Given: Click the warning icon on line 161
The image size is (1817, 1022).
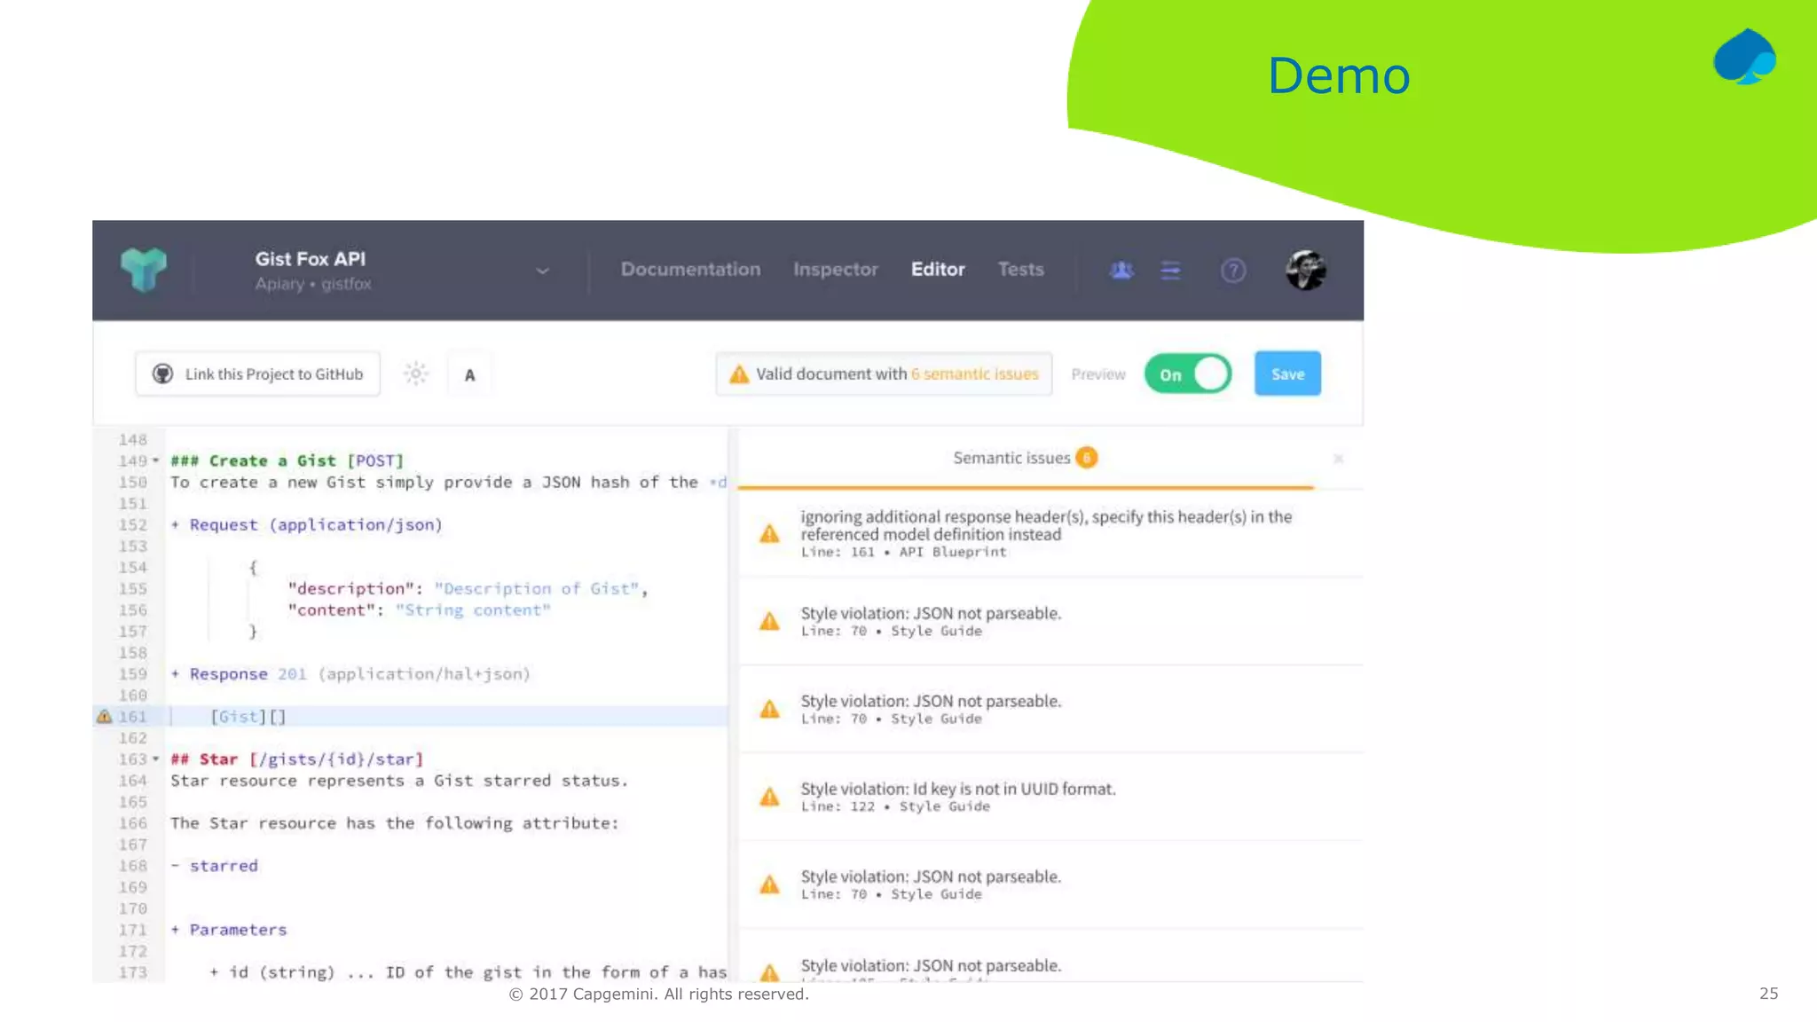Looking at the screenshot, I should click(104, 716).
